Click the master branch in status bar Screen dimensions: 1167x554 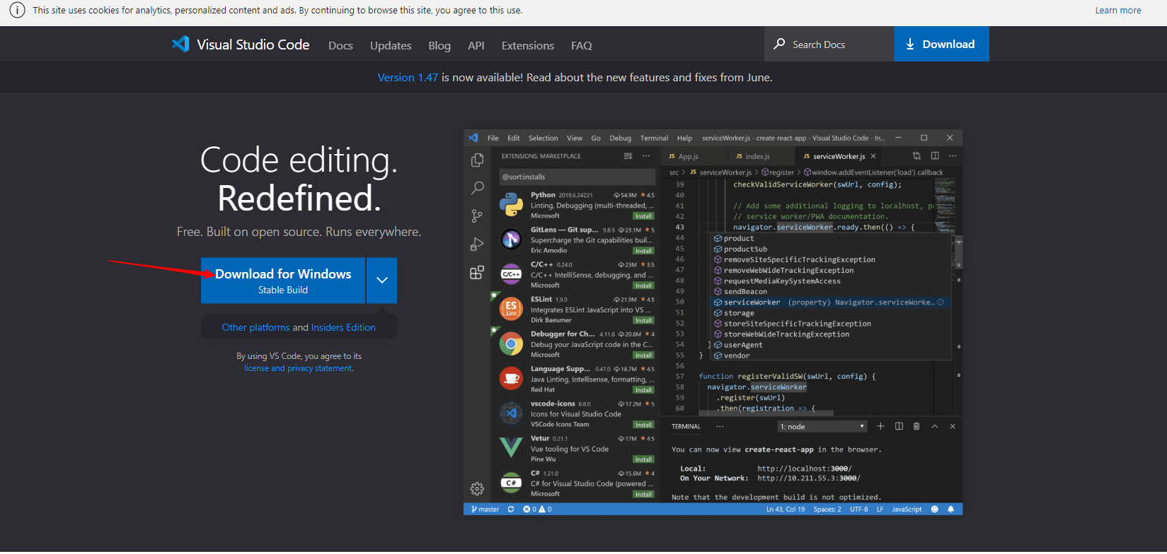pos(485,509)
